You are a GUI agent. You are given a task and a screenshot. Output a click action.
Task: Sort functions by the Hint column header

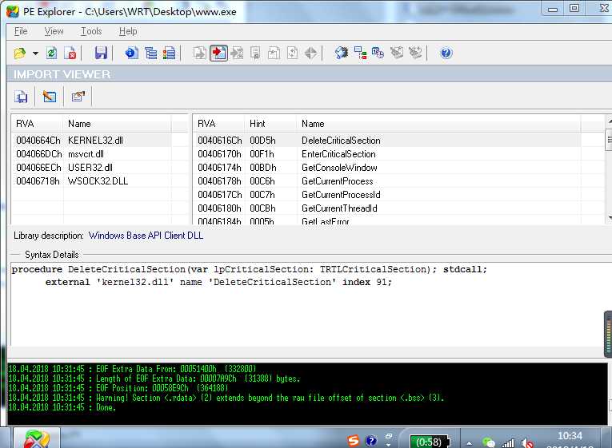[x=270, y=124]
